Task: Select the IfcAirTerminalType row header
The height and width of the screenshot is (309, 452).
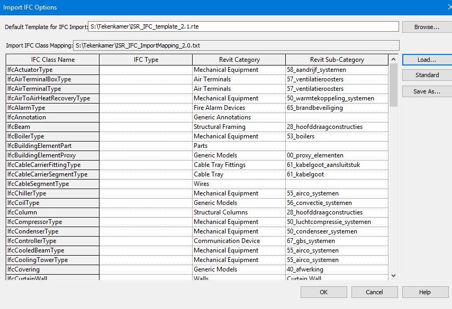Action: pyautogui.click(x=53, y=89)
